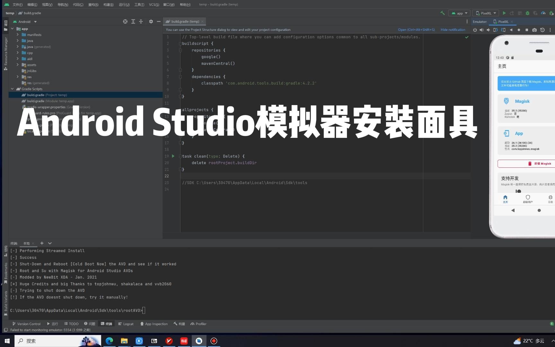This screenshot has height=347, width=555.
Task: Open Build Variants side panel
Action: pos(5,303)
